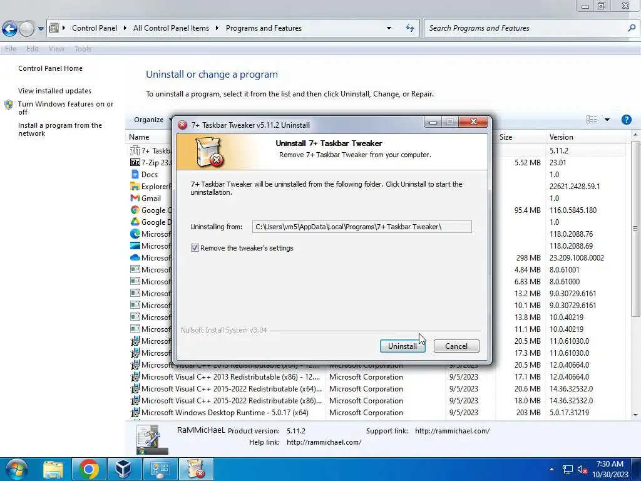Open the Edit menu
This screenshot has height=481, width=641.
coord(33,49)
